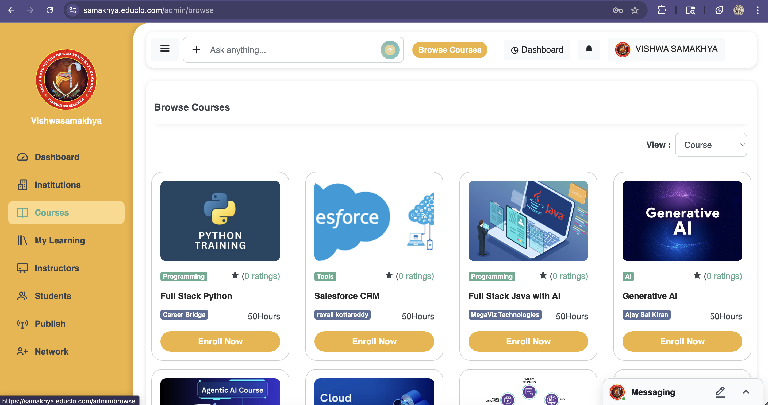Click Dashboard button in top bar

(537, 50)
